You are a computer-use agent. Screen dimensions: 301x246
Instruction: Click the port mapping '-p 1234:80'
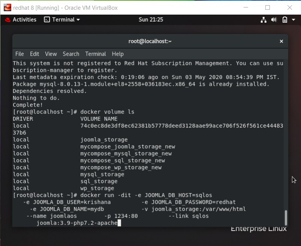tap(121, 216)
